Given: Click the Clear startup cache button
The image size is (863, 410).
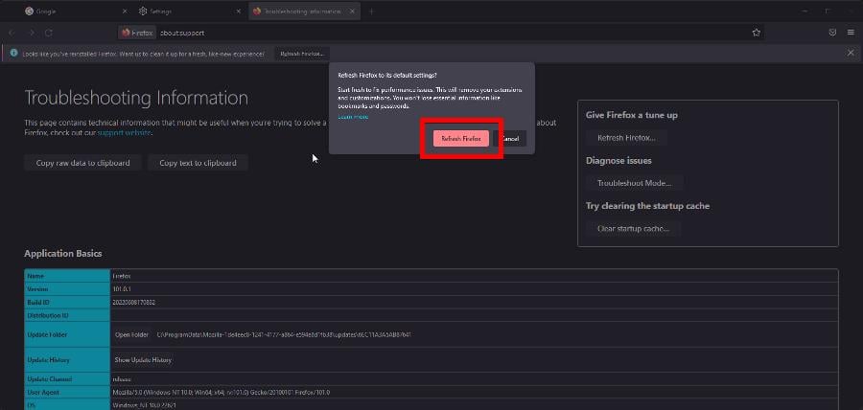Looking at the screenshot, I should tap(633, 228).
